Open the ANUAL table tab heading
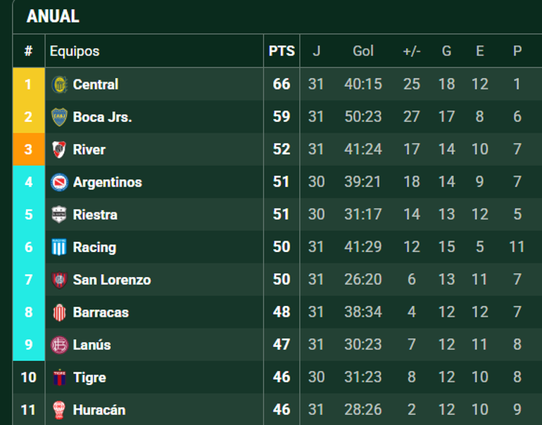This screenshot has width=542, height=425. pos(53,17)
